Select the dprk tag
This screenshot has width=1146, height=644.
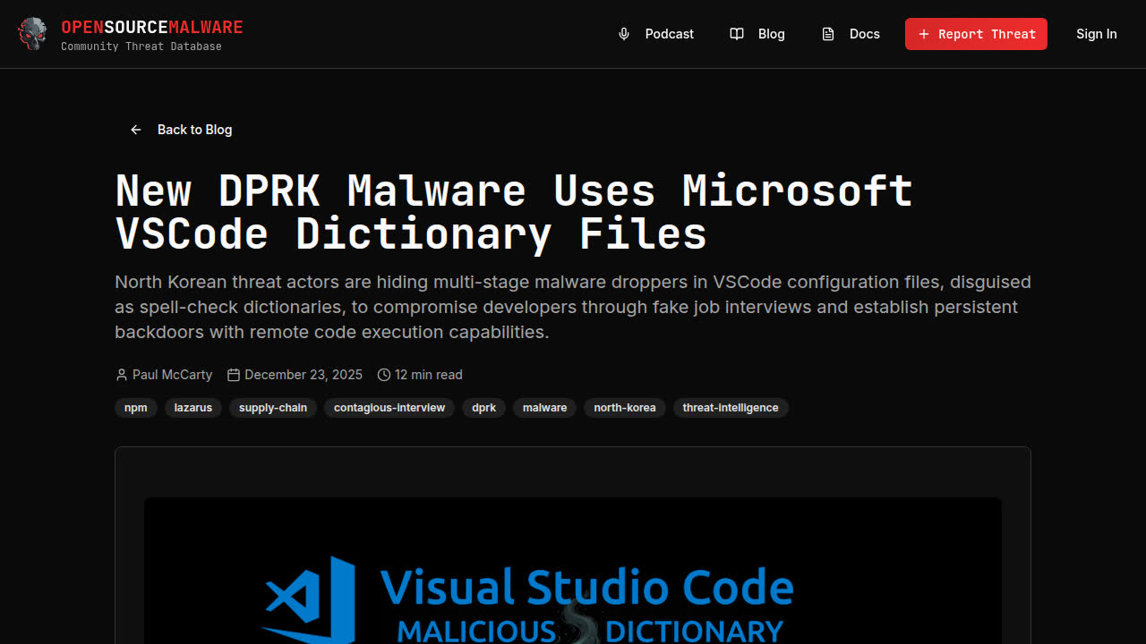click(x=484, y=408)
